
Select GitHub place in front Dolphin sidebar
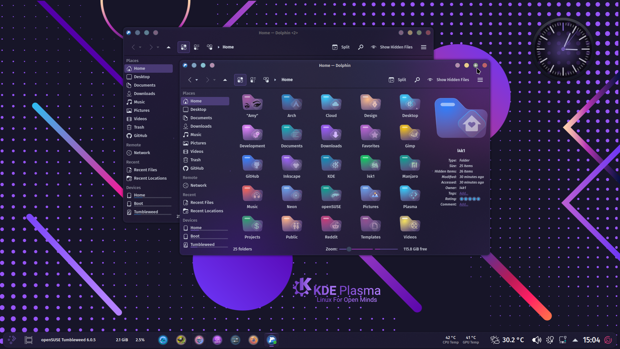[205, 168]
